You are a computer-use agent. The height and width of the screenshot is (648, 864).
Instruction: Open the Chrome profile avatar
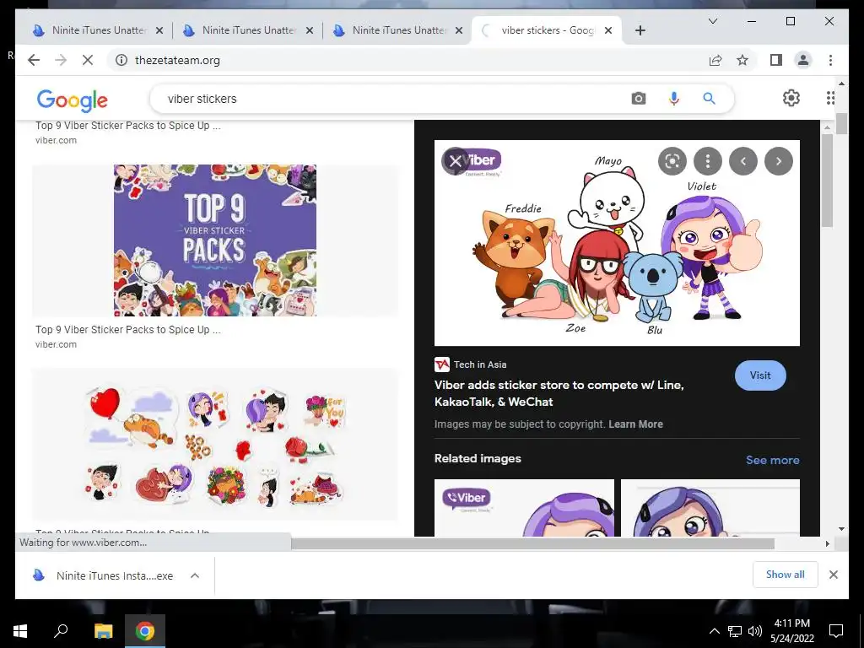pos(803,60)
